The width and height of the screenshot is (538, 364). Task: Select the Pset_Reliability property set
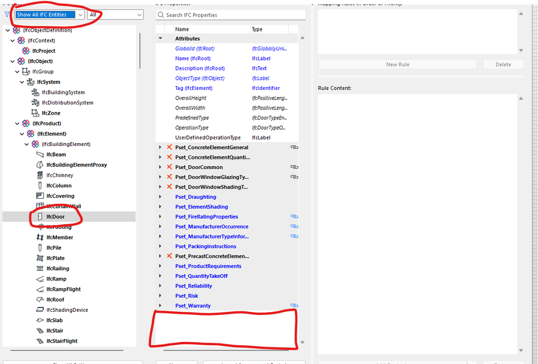tap(193, 286)
